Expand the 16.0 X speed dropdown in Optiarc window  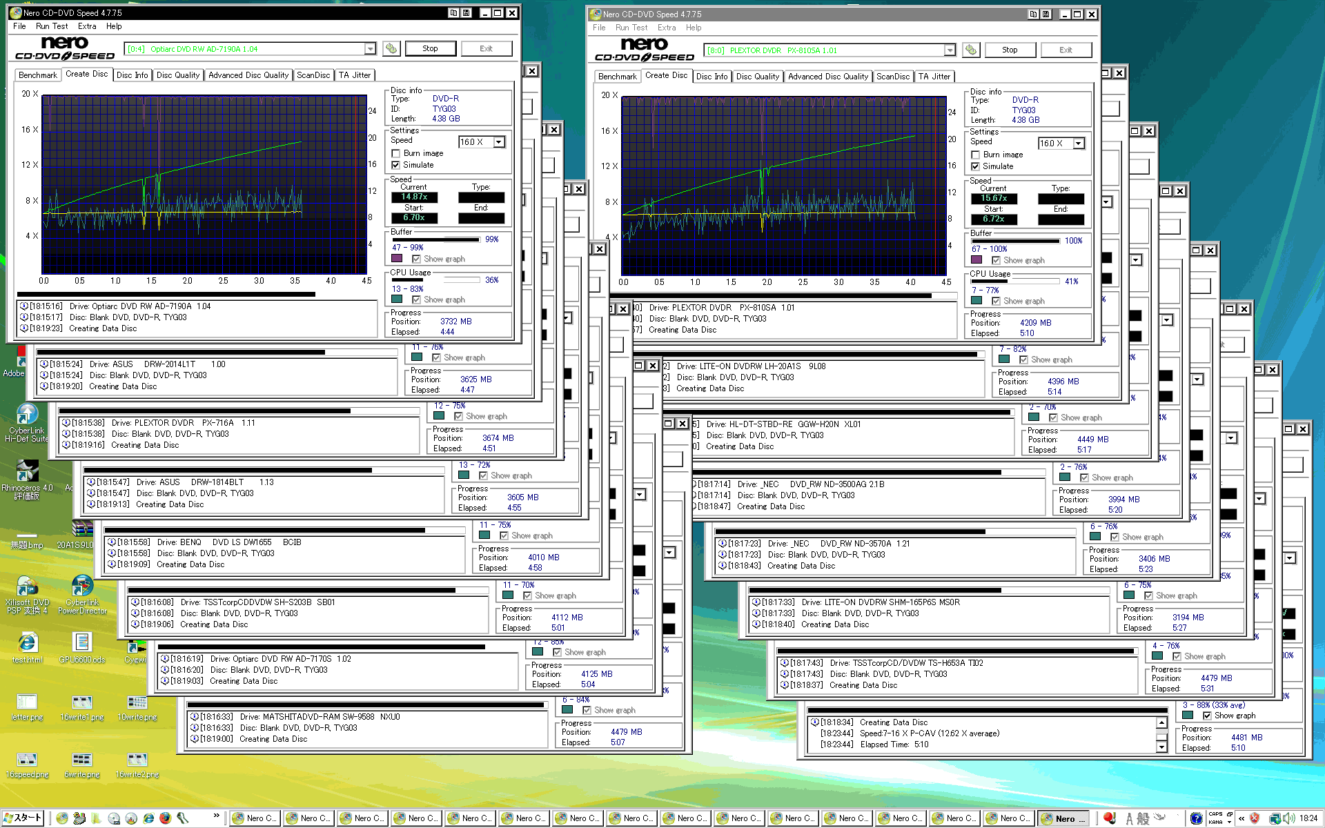point(499,141)
